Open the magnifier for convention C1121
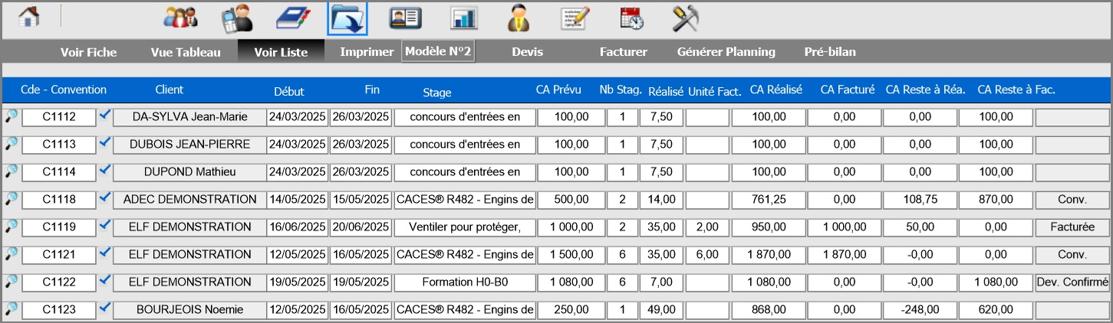Screen dimensions: 1113x323 11,254
